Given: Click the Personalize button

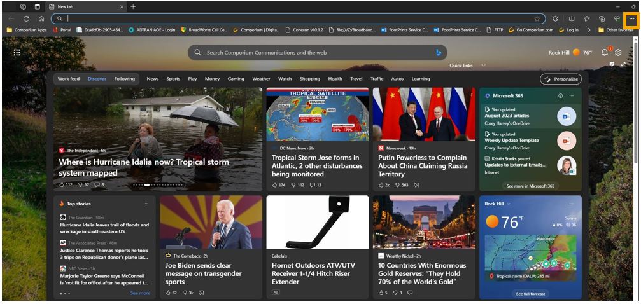Looking at the screenshot, I should tap(561, 79).
